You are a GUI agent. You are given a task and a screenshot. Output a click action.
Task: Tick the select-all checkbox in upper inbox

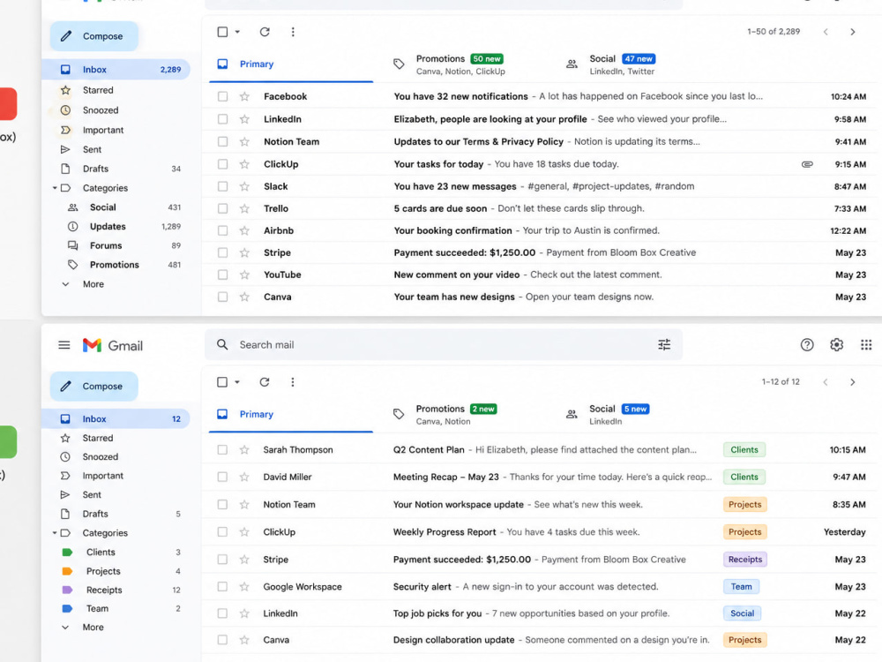click(x=223, y=32)
